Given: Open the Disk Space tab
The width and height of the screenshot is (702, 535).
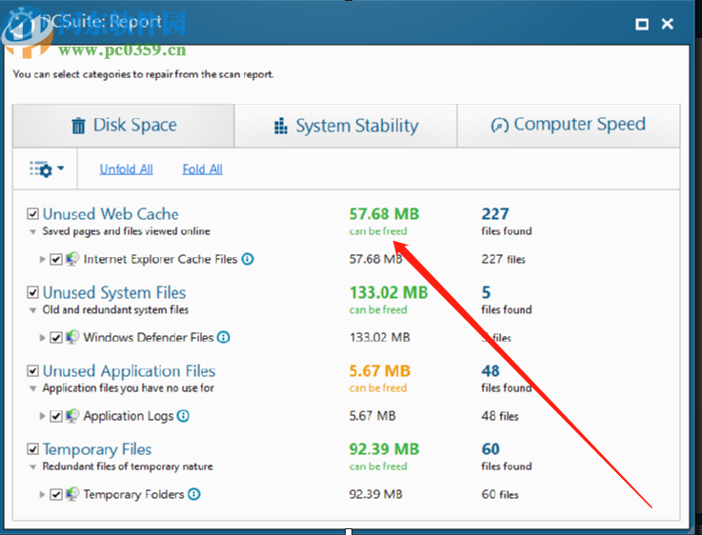Looking at the screenshot, I should point(124,126).
